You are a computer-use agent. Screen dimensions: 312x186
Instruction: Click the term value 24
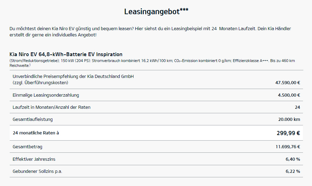tap(297, 107)
